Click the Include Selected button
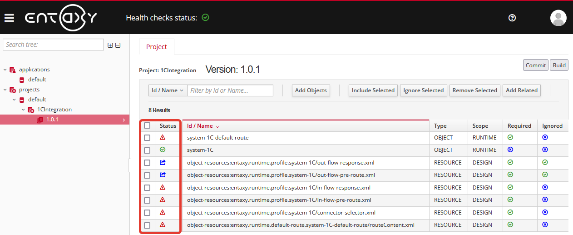Screen dimensions: 573x235 point(373,90)
